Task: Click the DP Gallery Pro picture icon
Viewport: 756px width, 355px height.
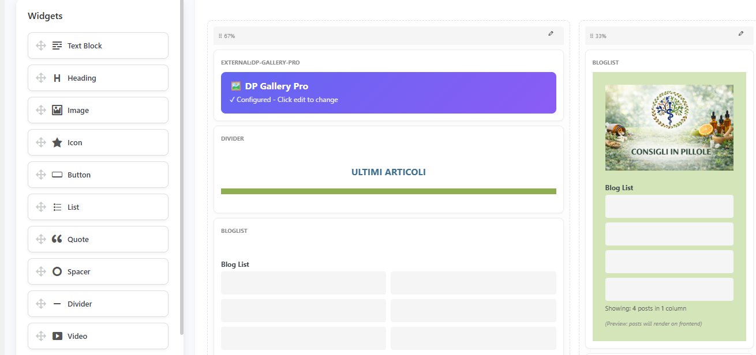Action: (235, 86)
